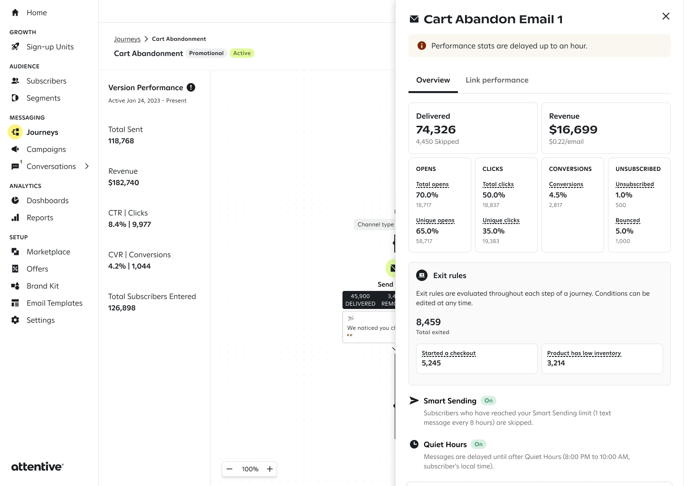Click the Product has low inventory rule

point(602,359)
